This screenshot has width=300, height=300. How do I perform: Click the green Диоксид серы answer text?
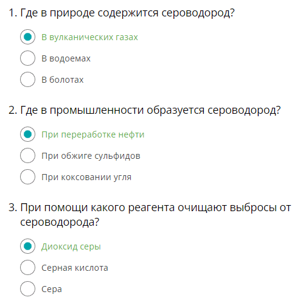[71, 247]
